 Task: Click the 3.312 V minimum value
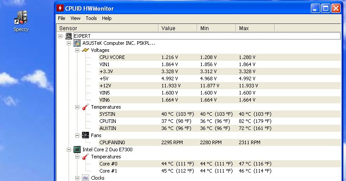point(208,71)
